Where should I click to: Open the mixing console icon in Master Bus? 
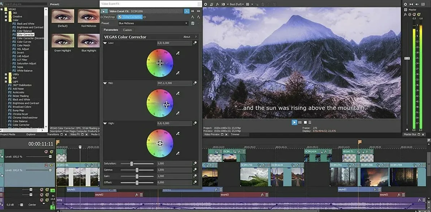pos(423,4)
